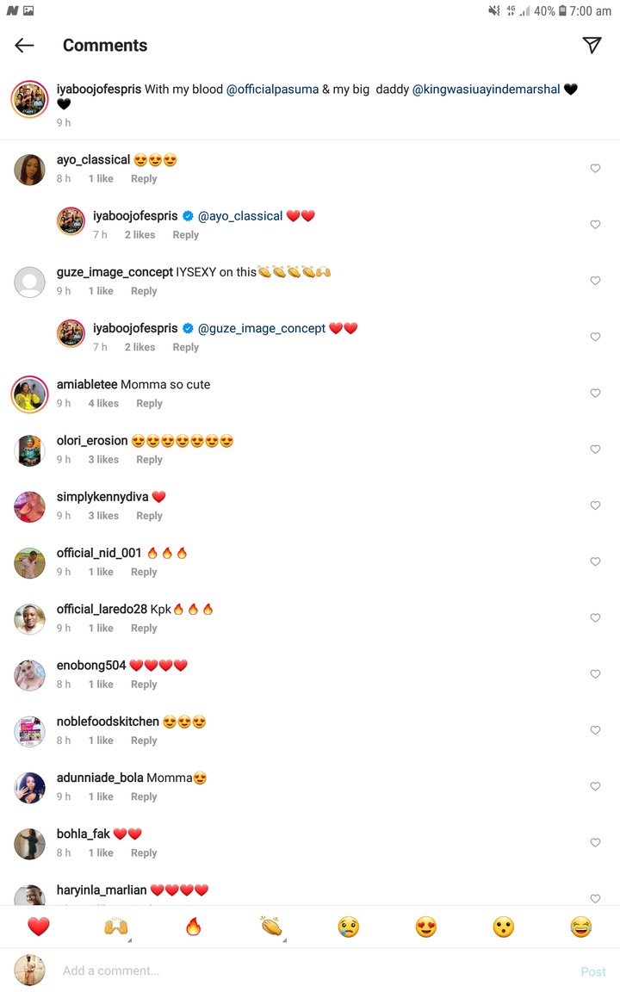Insert the raised hands quick emoji
The image size is (620, 992).
click(116, 927)
